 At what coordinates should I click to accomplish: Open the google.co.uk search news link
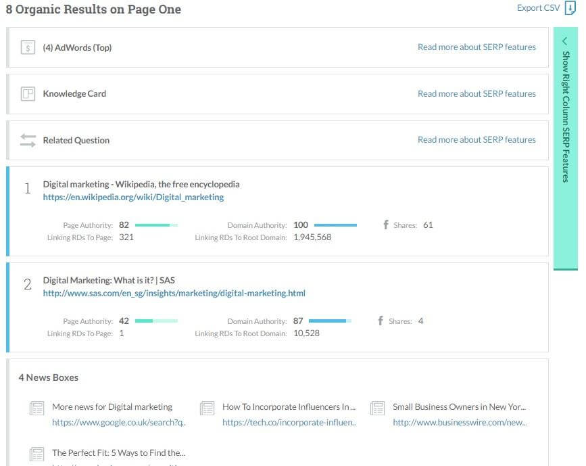click(x=119, y=422)
